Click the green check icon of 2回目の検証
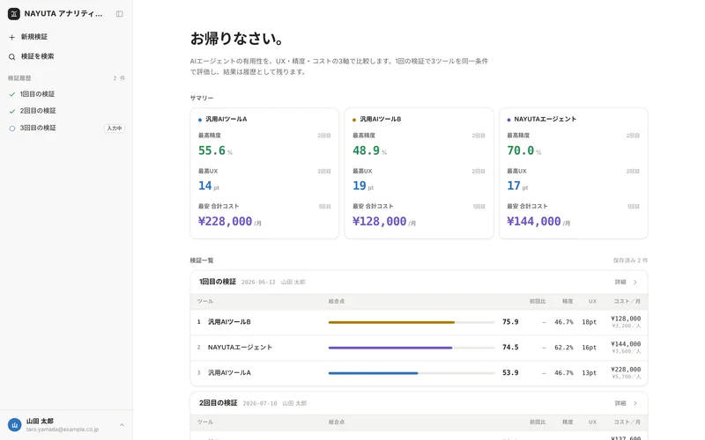 coord(12,111)
